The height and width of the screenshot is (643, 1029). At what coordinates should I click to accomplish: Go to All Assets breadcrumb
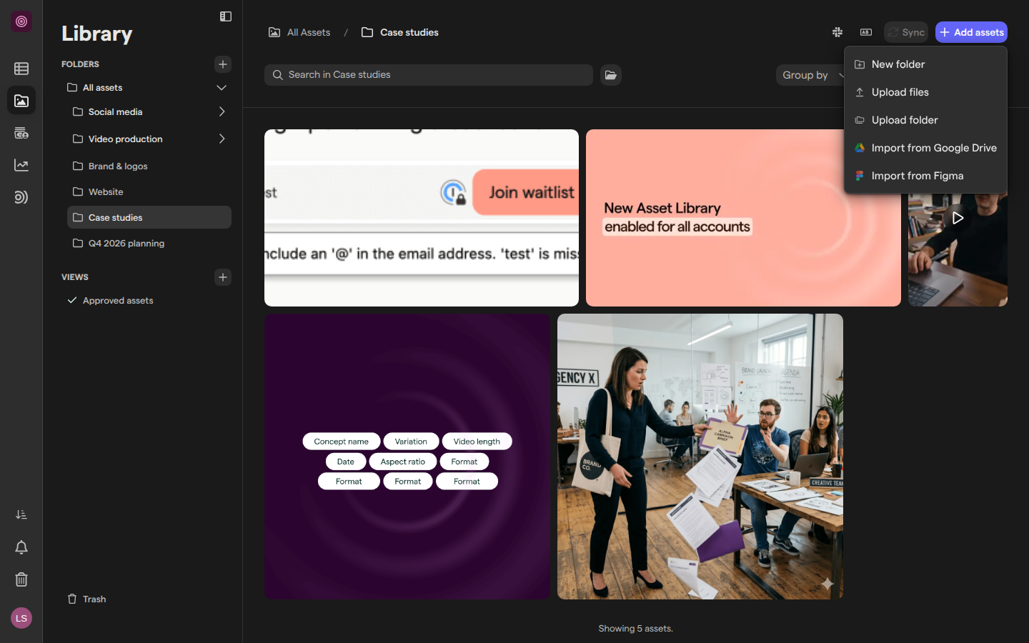(299, 32)
